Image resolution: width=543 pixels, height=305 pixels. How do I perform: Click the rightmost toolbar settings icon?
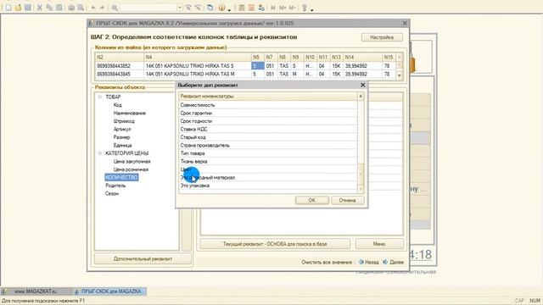(x=305, y=8)
